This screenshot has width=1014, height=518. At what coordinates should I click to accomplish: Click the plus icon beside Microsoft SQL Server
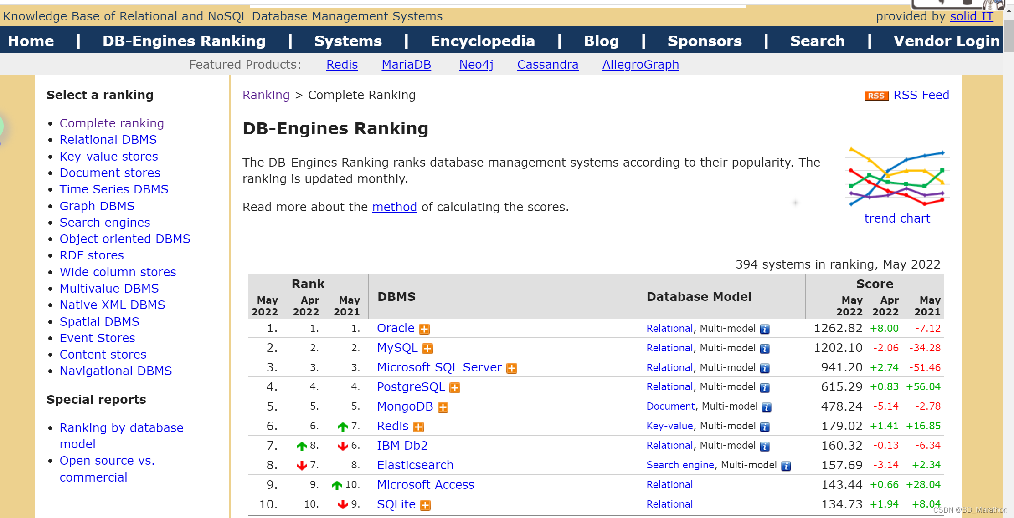[x=512, y=368]
